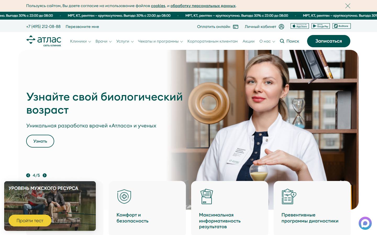
Task: Click the payment card icon
Action: (x=236, y=27)
